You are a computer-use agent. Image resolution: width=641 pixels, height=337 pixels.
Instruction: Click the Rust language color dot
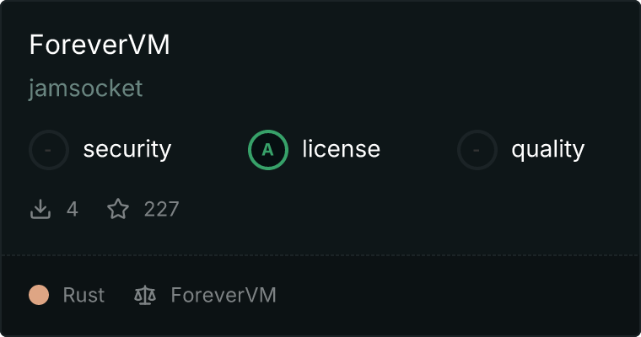(x=39, y=295)
